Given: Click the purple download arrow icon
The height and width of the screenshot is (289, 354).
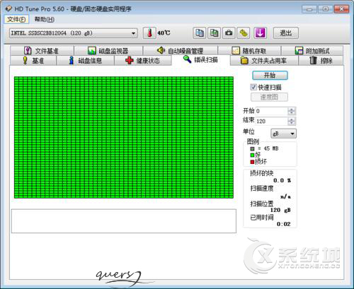Looking at the screenshot, I should (x=260, y=33).
